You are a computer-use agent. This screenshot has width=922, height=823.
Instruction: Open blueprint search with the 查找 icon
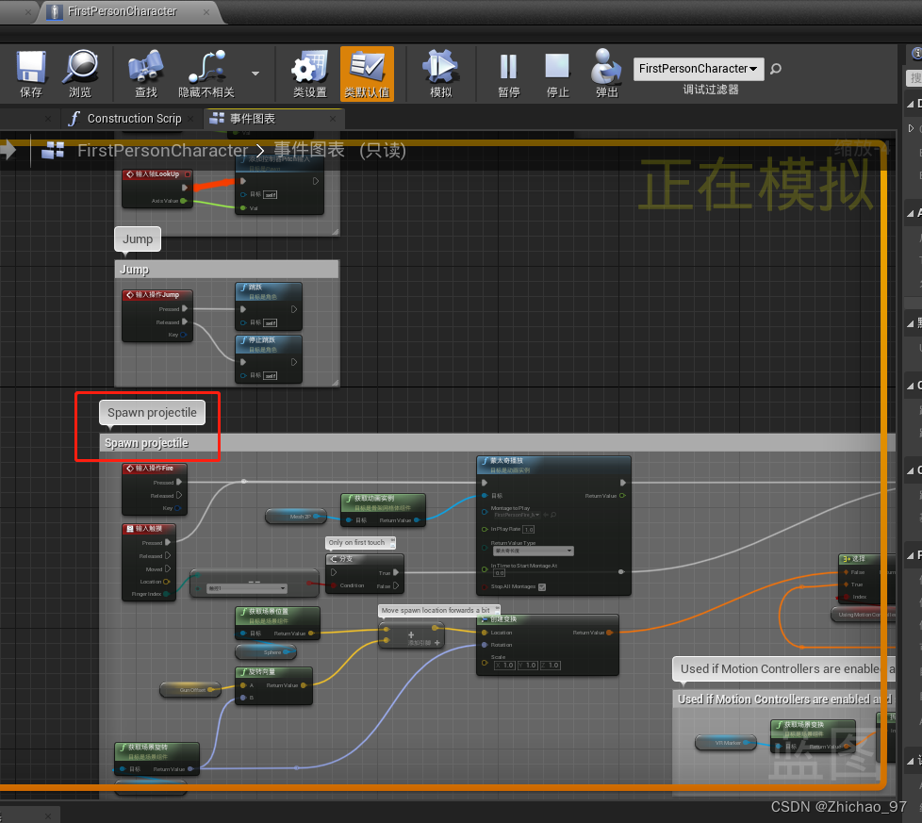[146, 73]
